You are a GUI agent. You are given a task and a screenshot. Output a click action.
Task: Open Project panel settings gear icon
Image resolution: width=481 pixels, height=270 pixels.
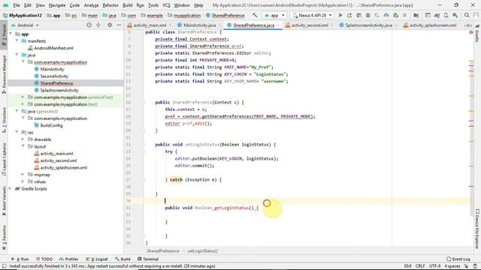(x=110, y=25)
